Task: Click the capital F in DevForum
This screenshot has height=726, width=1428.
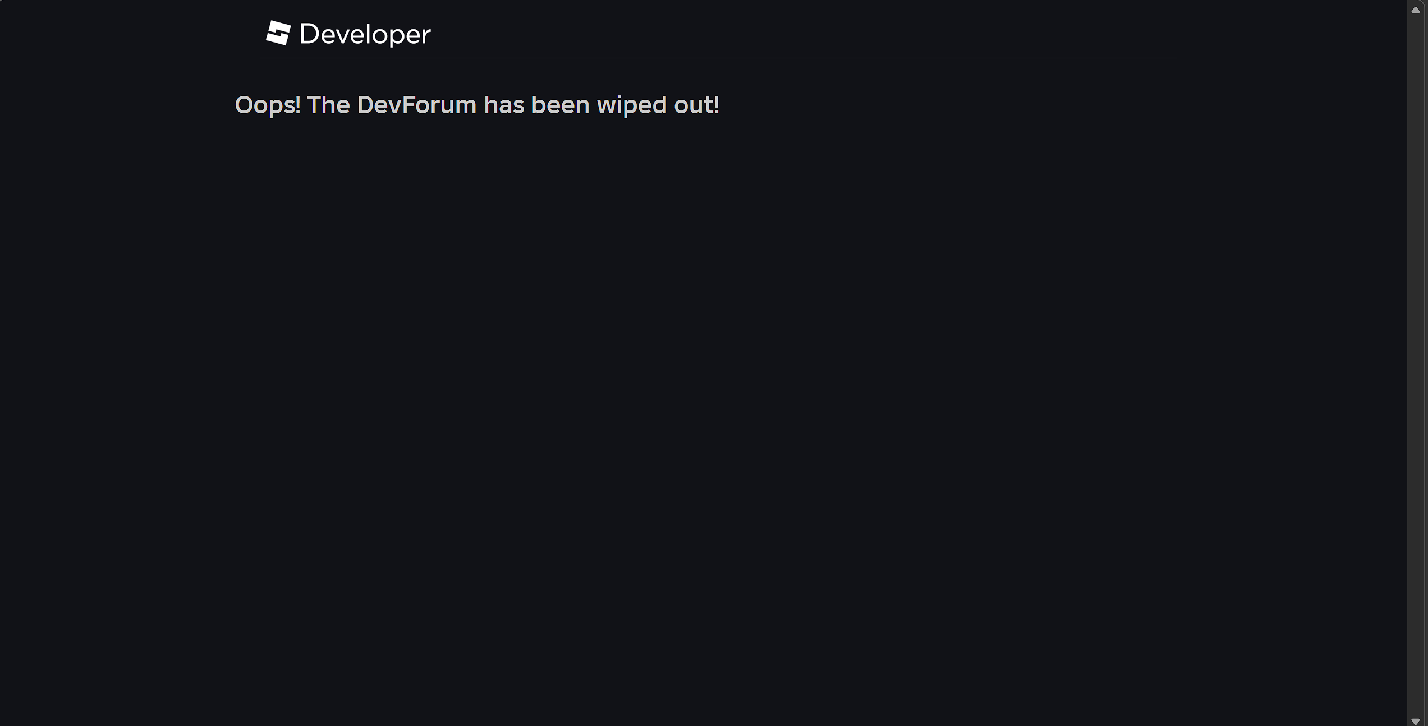Action: pyautogui.click(x=408, y=105)
